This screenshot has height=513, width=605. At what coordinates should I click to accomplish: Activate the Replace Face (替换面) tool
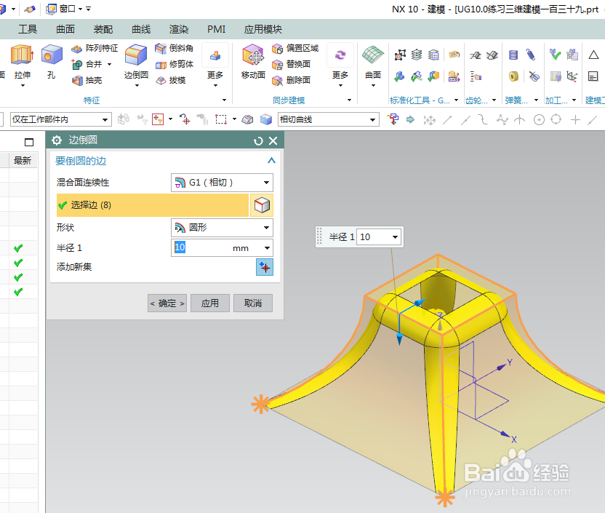click(x=290, y=64)
